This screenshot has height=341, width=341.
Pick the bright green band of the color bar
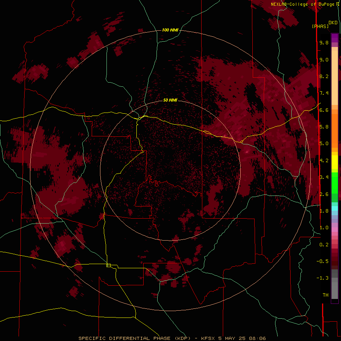tap(335, 183)
